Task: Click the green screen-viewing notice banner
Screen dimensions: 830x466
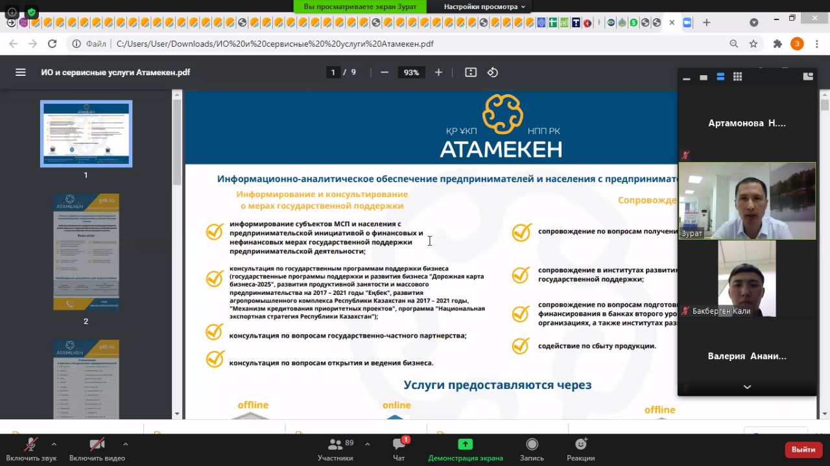Action: coord(361,6)
